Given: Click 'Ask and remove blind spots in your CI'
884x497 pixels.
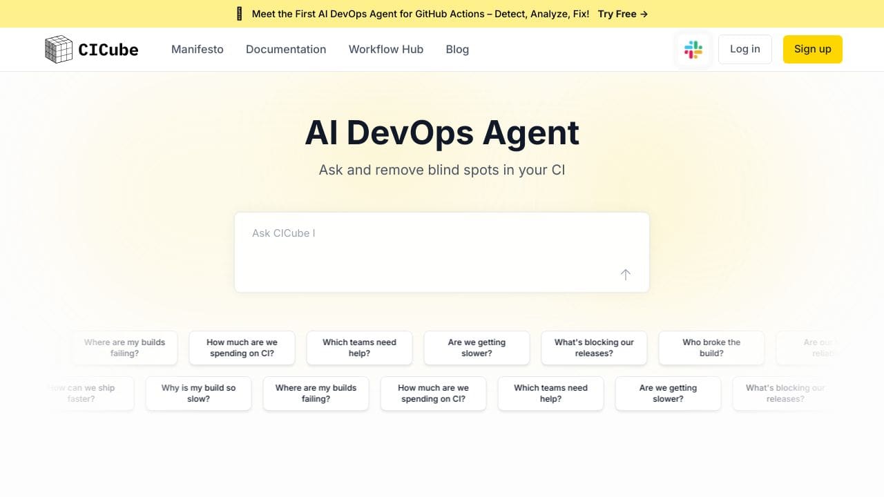Looking at the screenshot, I should [442, 170].
